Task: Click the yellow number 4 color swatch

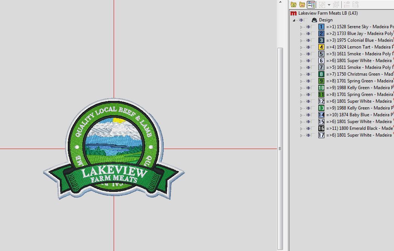Action: click(x=321, y=47)
